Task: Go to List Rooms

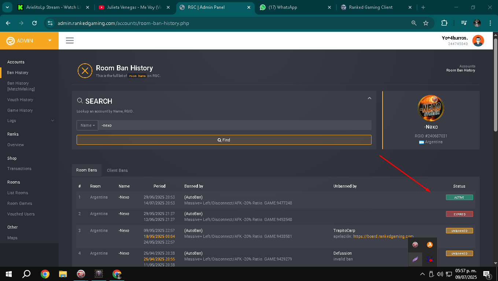Action: 18,193
